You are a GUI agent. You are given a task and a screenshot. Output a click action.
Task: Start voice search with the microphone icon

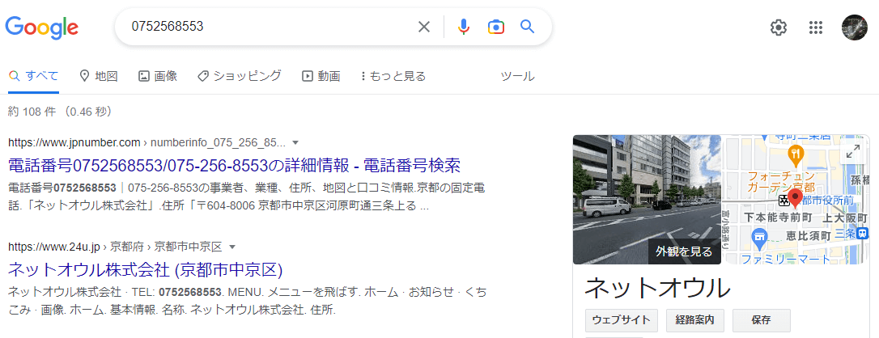[x=463, y=27]
